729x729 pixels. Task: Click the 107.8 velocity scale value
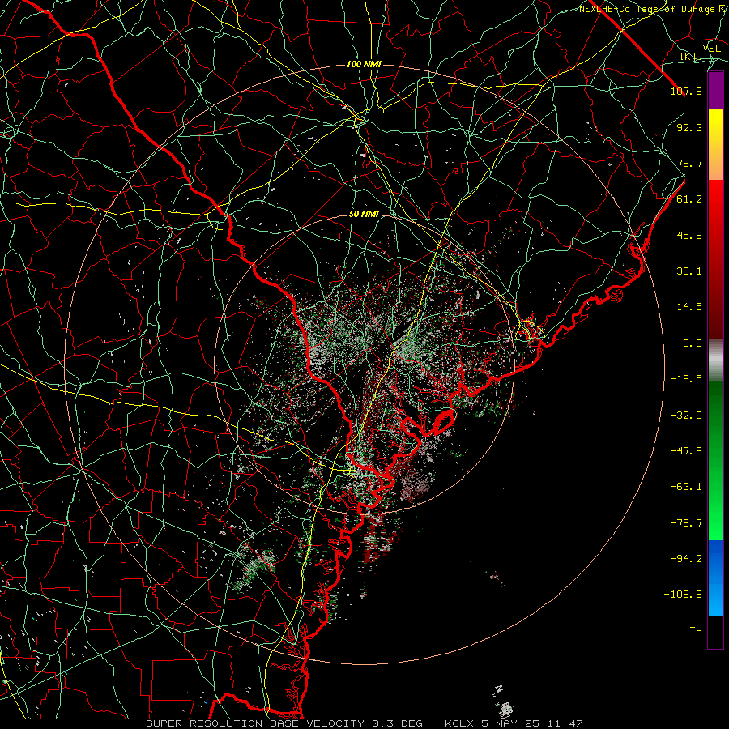(686, 91)
